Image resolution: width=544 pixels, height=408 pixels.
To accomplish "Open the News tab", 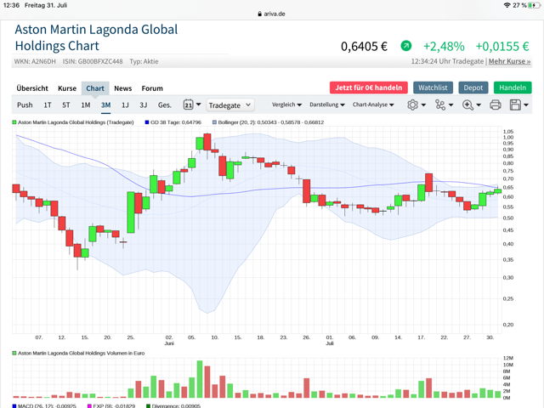I will tap(122, 88).
